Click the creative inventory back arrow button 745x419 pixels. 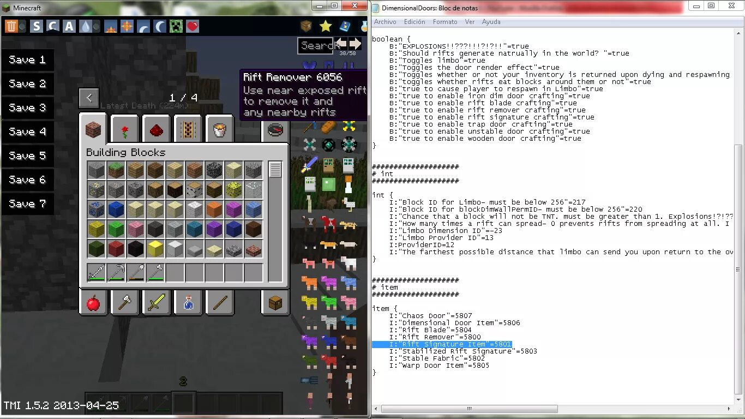click(88, 98)
